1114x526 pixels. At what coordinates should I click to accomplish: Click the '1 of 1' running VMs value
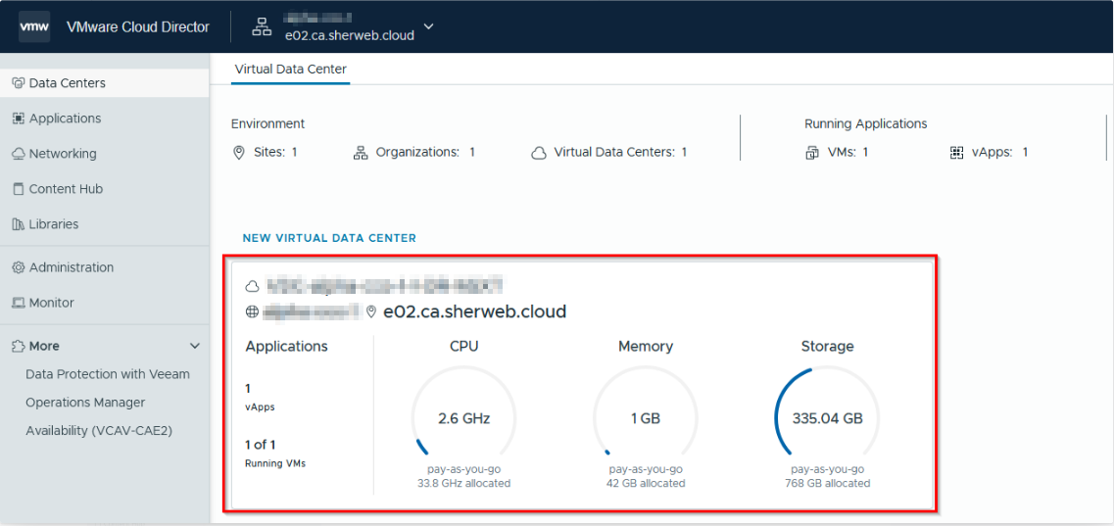point(260,445)
